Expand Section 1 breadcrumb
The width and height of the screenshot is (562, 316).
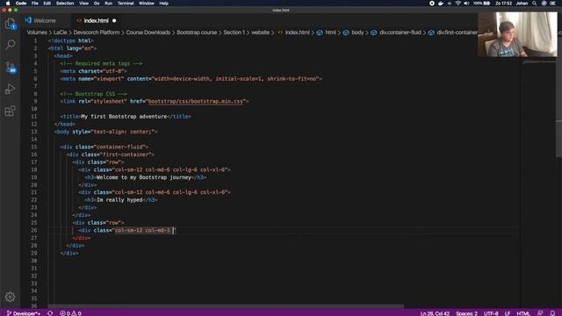click(234, 32)
